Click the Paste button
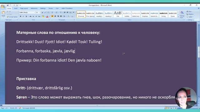The image size is (200, 112). (x=3, y=14)
